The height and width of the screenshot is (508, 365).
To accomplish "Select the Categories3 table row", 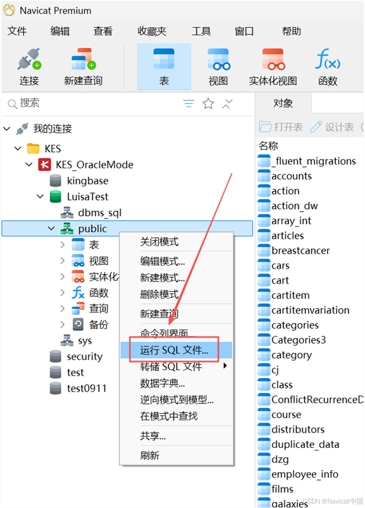I will (x=292, y=340).
